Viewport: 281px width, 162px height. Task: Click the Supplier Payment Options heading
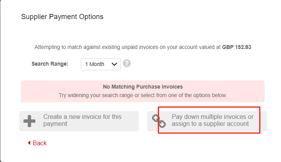coord(62,17)
